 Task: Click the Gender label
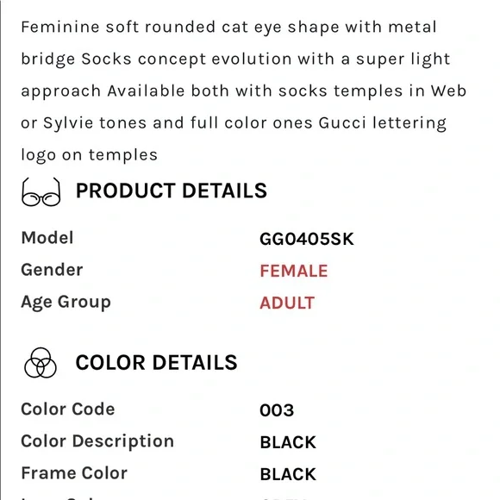[52, 270]
